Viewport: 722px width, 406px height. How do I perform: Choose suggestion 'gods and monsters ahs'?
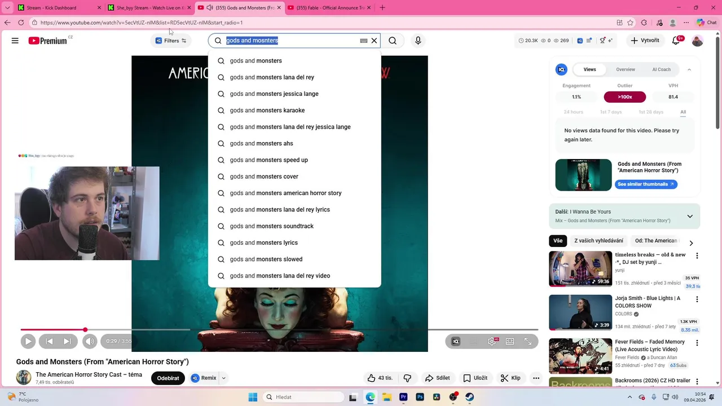[x=294, y=143]
